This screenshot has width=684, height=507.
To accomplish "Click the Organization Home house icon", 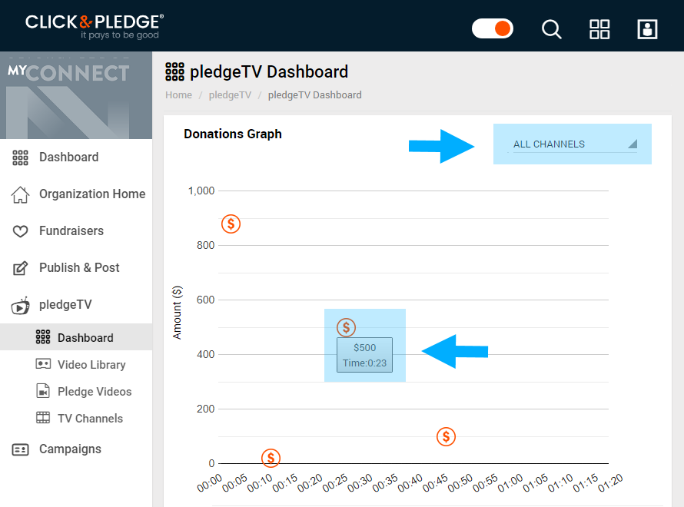I will tap(20, 194).
